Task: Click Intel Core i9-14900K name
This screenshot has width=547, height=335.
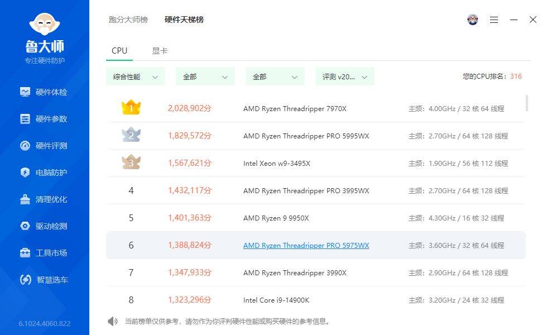Action: pyautogui.click(x=276, y=300)
